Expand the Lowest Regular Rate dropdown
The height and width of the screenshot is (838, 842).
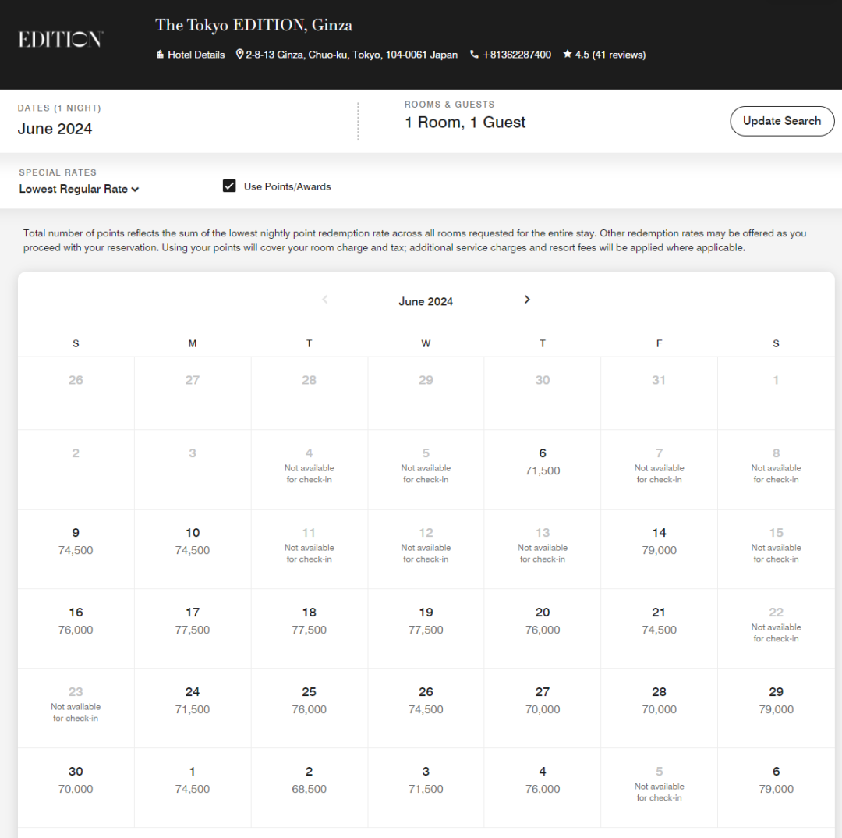point(79,189)
